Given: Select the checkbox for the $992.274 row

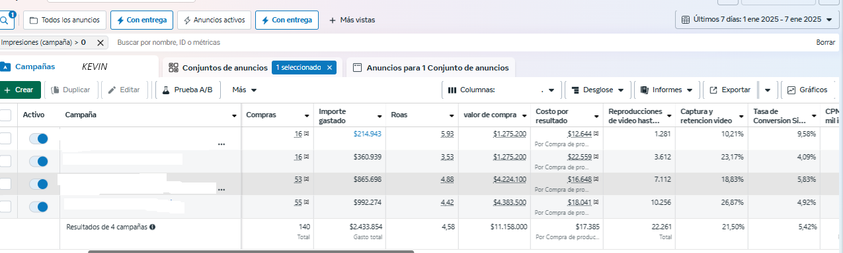Looking at the screenshot, I should point(5,207).
